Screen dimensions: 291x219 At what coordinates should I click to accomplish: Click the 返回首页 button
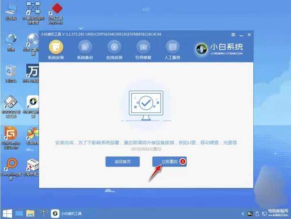tap(122, 162)
